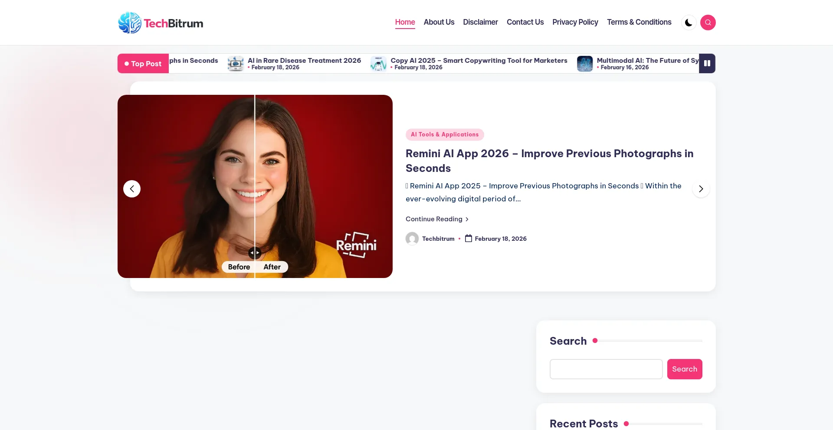Focus the sidebar search input field
The width and height of the screenshot is (833, 430).
tap(606, 369)
